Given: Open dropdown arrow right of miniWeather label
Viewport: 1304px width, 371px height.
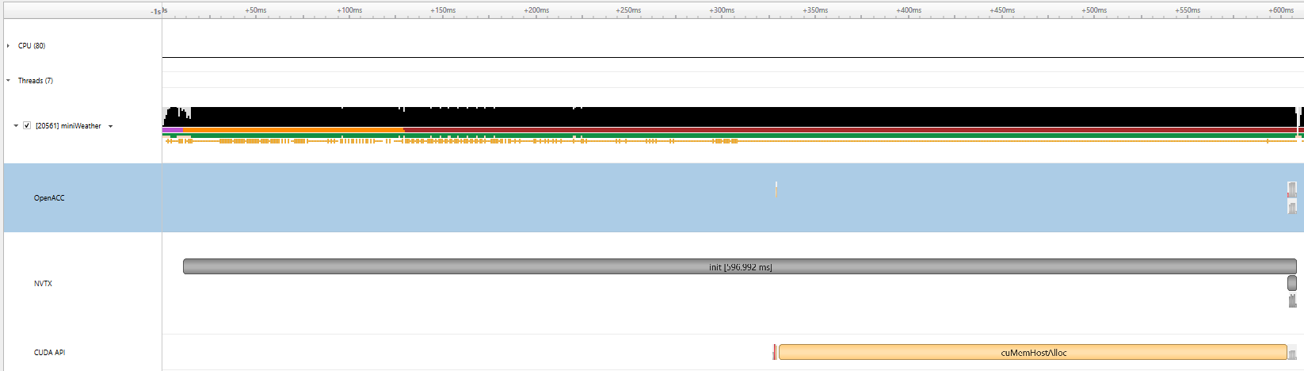Looking at the screenshot, I should pyautogui.click(x=110, y=126).
